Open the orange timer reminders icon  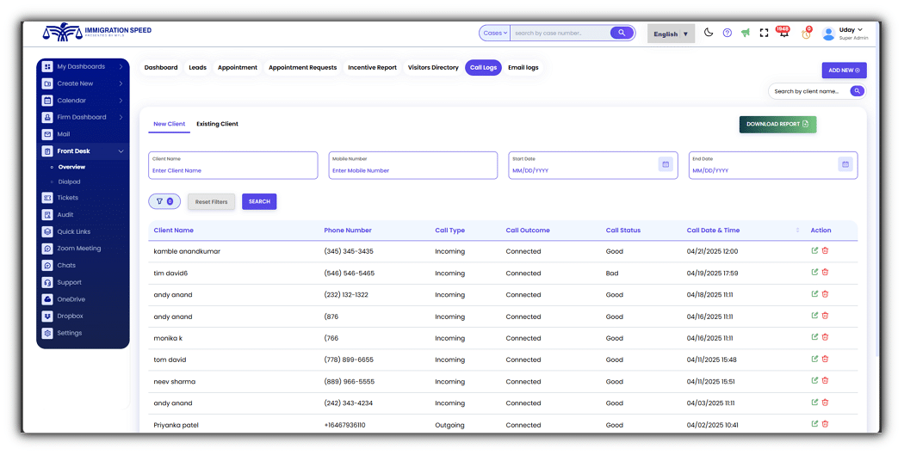coord(806,34)
